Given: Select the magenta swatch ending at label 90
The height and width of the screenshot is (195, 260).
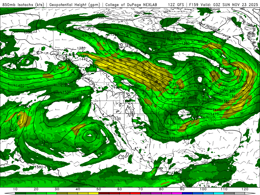Looking at the screenshot, I should pyautogui.click(x=177, y=193).
